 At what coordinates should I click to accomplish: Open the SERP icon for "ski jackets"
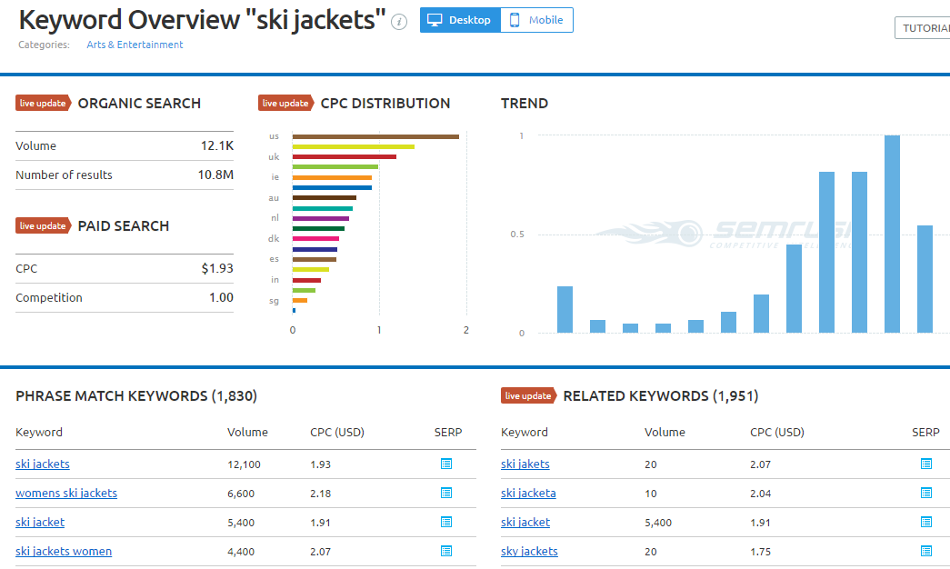coord(445,464)
